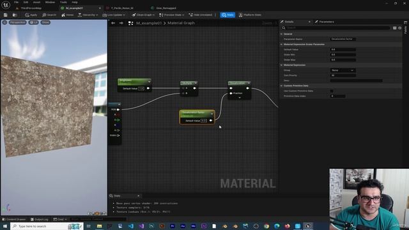This screenshot has width=409, height=230.
Task: Open Search in the toolbar
Action: (49, 15)
